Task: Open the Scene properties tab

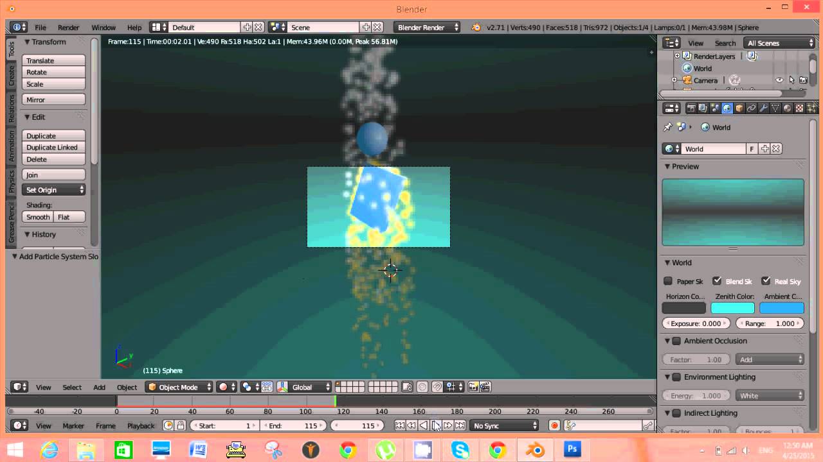Action: [x=714, y=108]
